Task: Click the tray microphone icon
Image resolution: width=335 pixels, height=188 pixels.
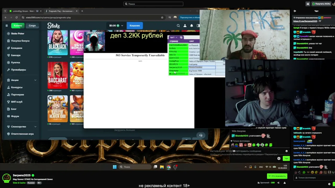Action: pyautogui.click(x=255, y=167)
